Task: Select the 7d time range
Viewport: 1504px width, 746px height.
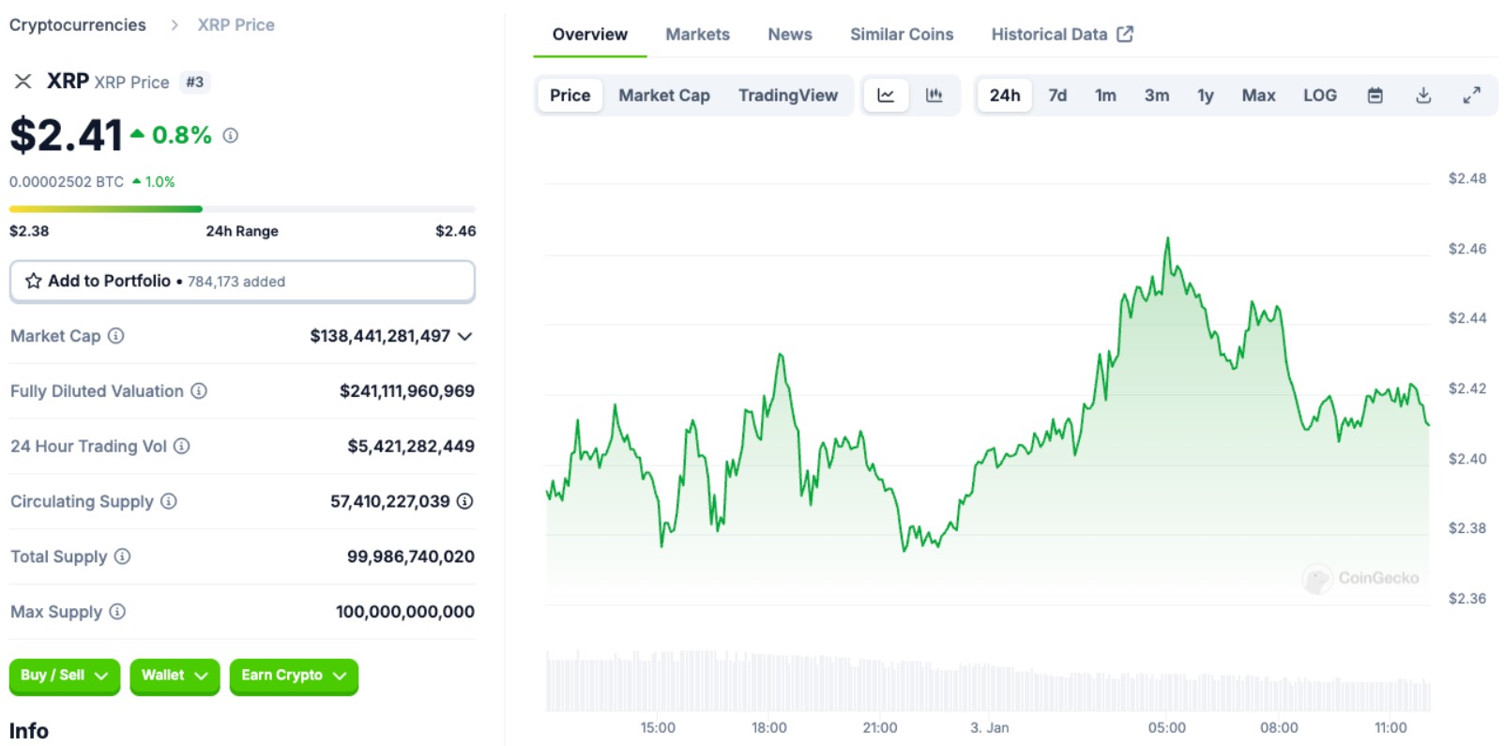Action: pyautogui.click(x=1057, y=95)
